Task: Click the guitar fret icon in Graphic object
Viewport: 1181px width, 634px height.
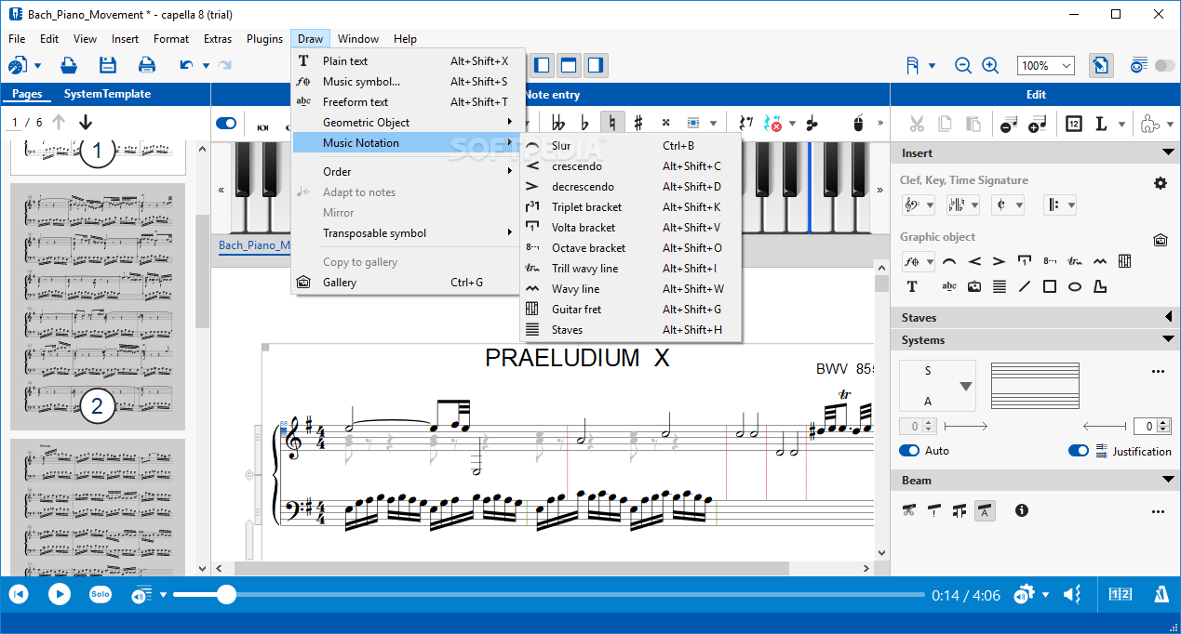Action: coord(1124,261)
